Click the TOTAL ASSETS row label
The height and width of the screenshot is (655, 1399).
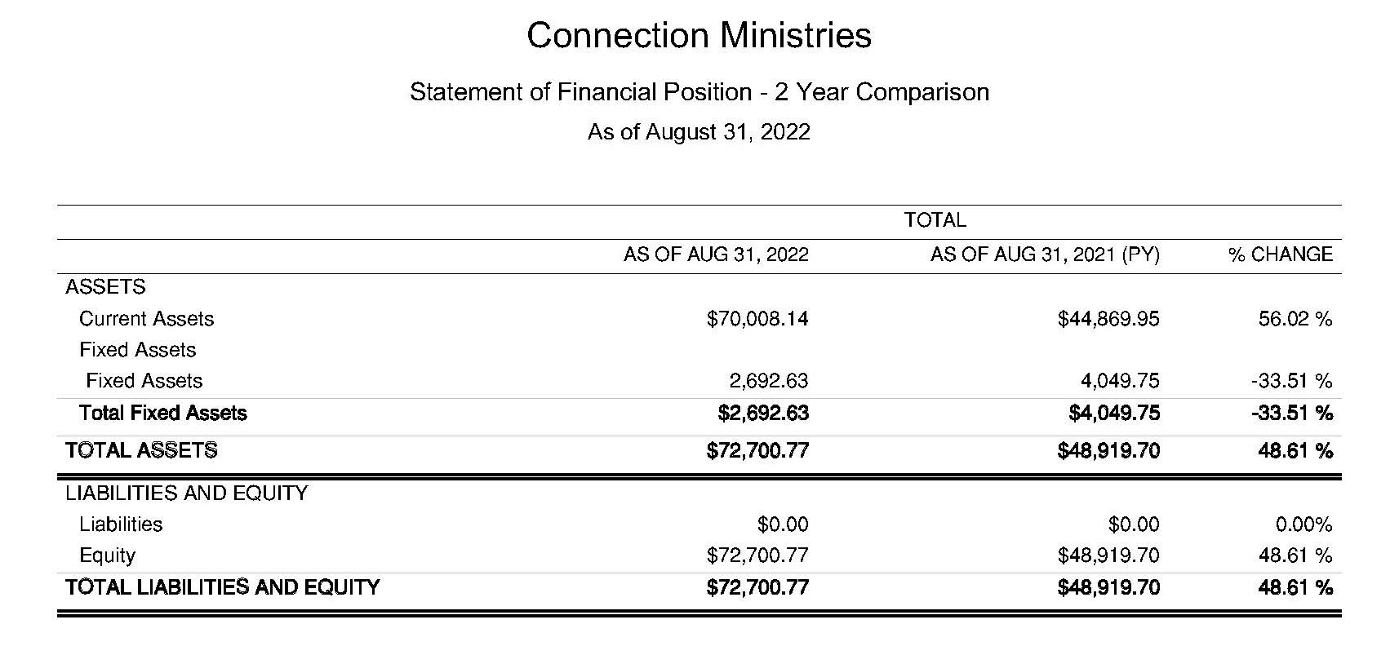coord(141,450)
